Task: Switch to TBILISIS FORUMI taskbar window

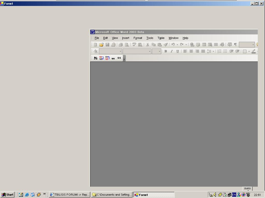Action: click(70, 195)
